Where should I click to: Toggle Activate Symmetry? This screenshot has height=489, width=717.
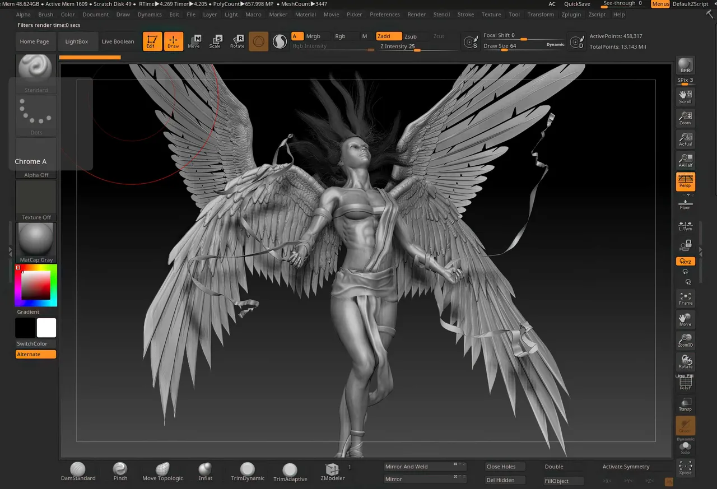pyautogui.click(x=626, y=467)
